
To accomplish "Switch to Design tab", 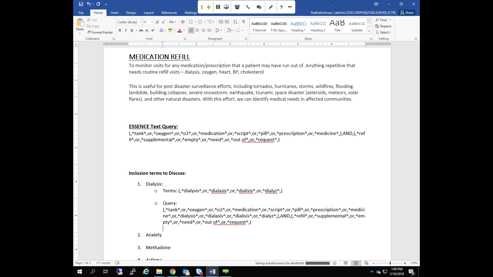I will pos(131,13).
